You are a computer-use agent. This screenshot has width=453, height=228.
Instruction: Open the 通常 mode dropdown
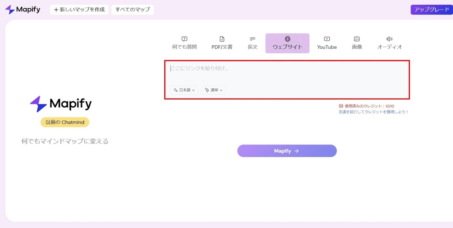click(x=213, y=90)
